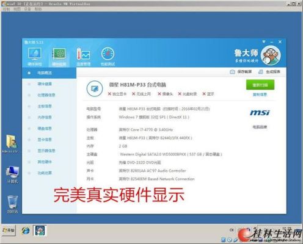
Task: Minimize the 鲁大师 window
Action: coord(272,42)
